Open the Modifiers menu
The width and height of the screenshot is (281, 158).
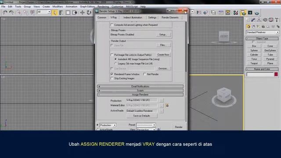pos(58,7)
